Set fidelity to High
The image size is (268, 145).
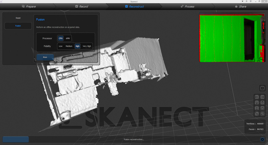coord(77,46)
